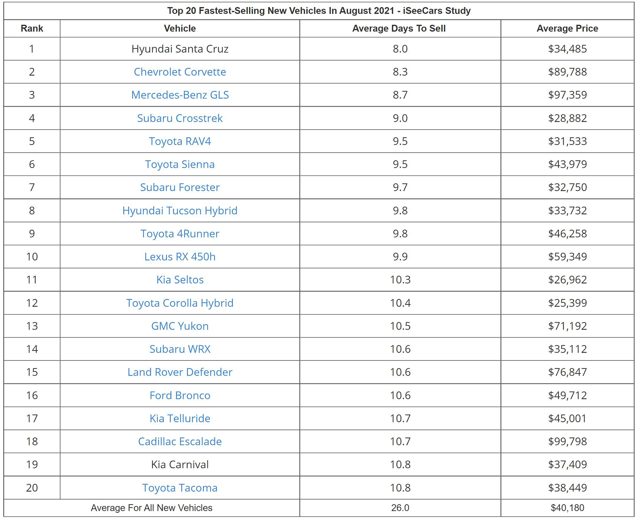
Task: Visit the Toyota Tacoma link
Action: click(180, 488)
